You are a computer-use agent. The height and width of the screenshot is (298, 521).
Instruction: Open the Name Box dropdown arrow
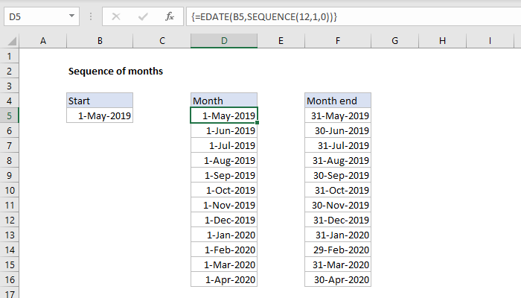[71, 16]
